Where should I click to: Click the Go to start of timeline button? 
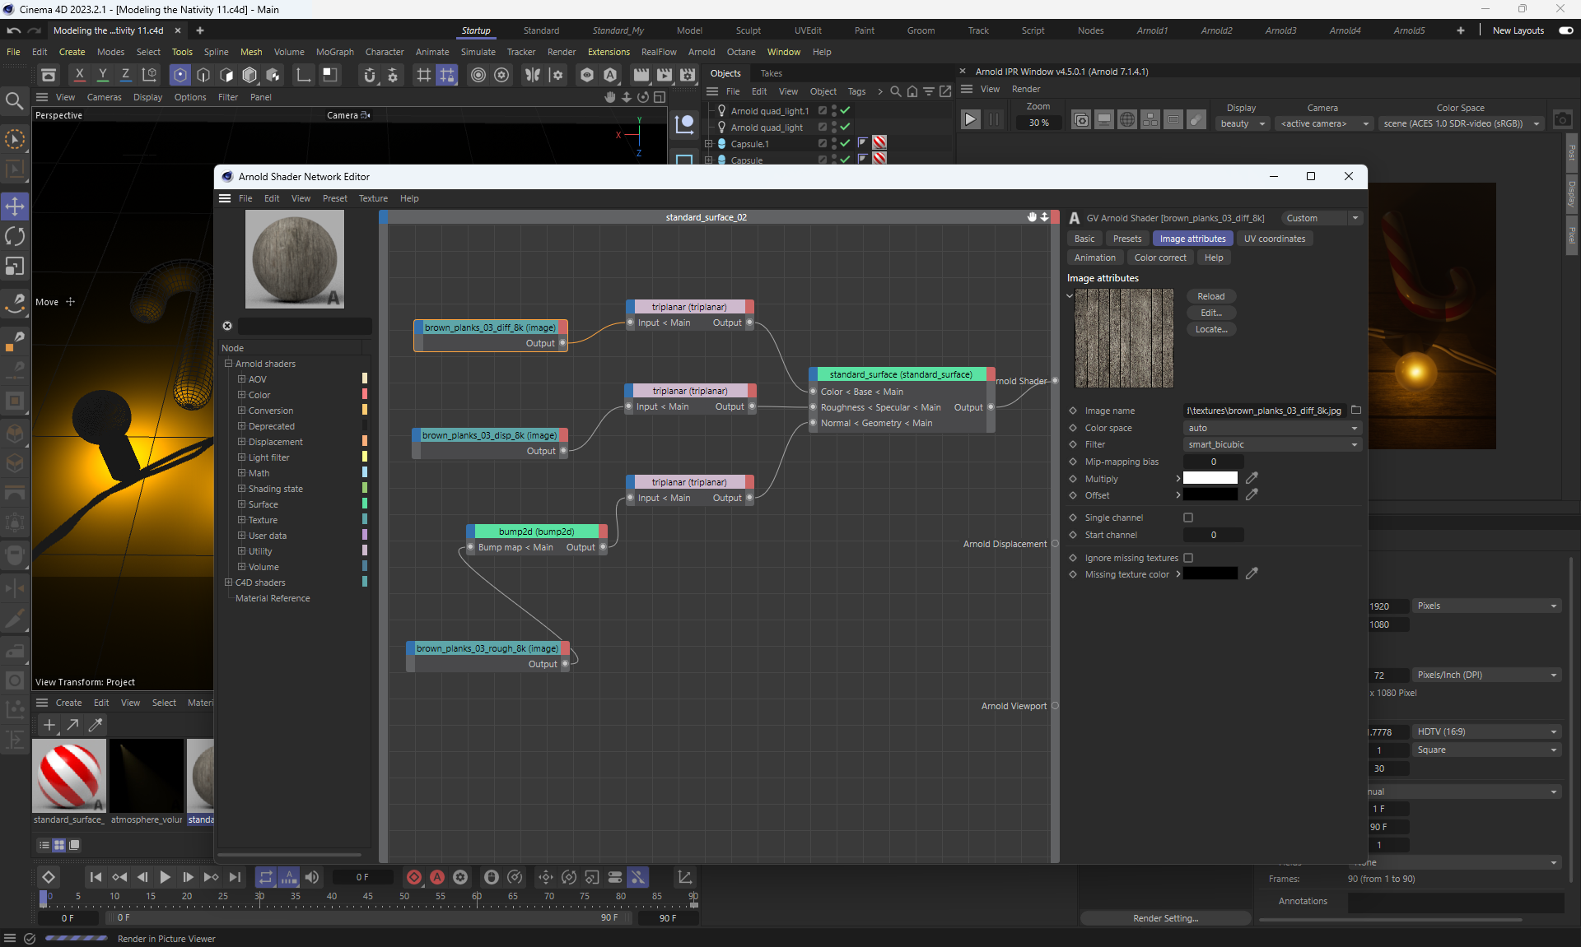[x=96, y=877]
